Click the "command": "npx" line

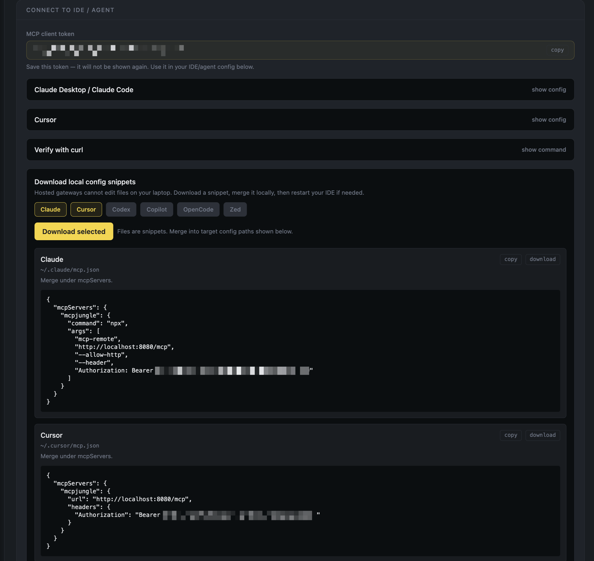click(x=98, y=323)
